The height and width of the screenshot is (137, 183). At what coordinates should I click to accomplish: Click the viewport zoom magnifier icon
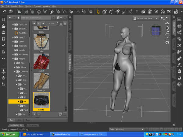pyautogui.click(x=167, y=33)
